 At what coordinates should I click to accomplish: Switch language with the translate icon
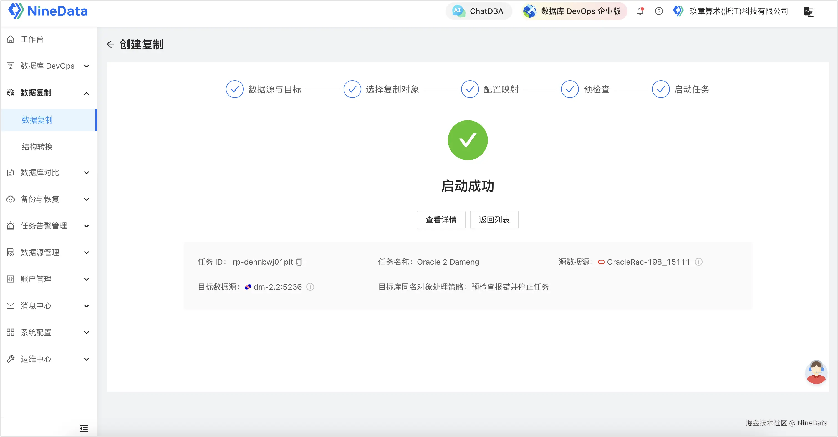click(x=809, y=12)
